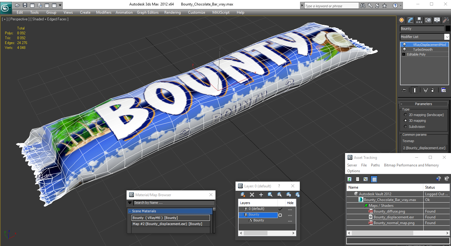Click Refresh icon in Asset Tracking toolbar
451x246 pixels.
click(x=350, y=179)
